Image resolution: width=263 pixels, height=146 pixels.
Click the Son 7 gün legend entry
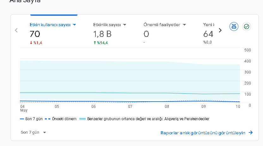[x=31, y=119]
